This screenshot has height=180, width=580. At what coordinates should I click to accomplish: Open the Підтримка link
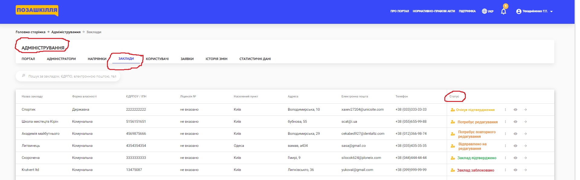click(467, 11)
